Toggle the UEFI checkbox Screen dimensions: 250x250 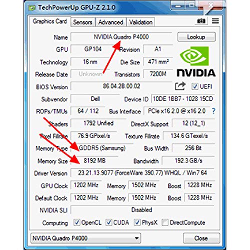click(194, 86)
